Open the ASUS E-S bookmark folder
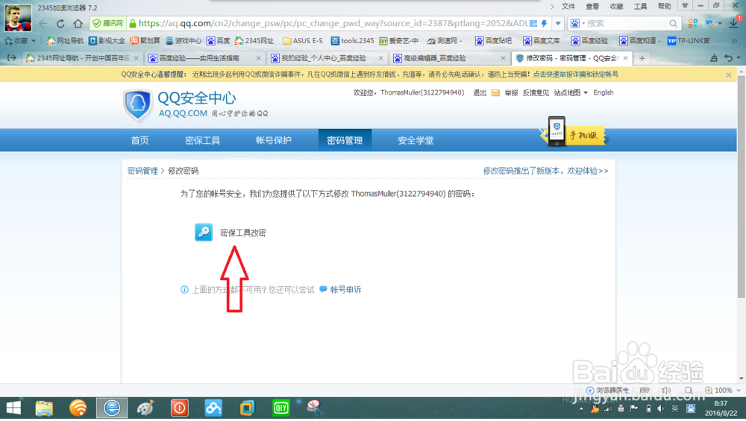 [303, 41]
